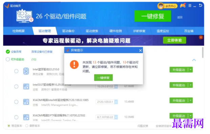210x134 pixels.
Task: Switch to the 驱动备份 tab
Action: pos(68,31)
